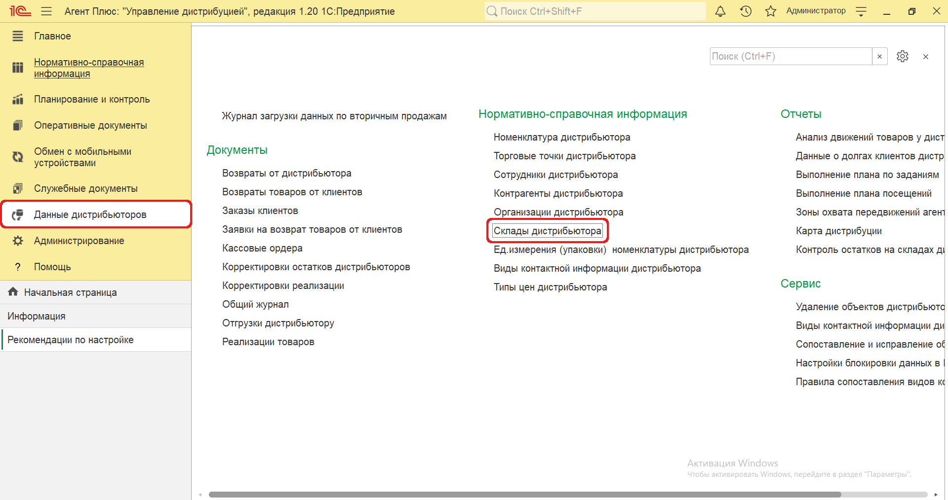Open Выполнение плана по заданиям report
This screenshot has height=500, width=948.
[x=867, y=175]
